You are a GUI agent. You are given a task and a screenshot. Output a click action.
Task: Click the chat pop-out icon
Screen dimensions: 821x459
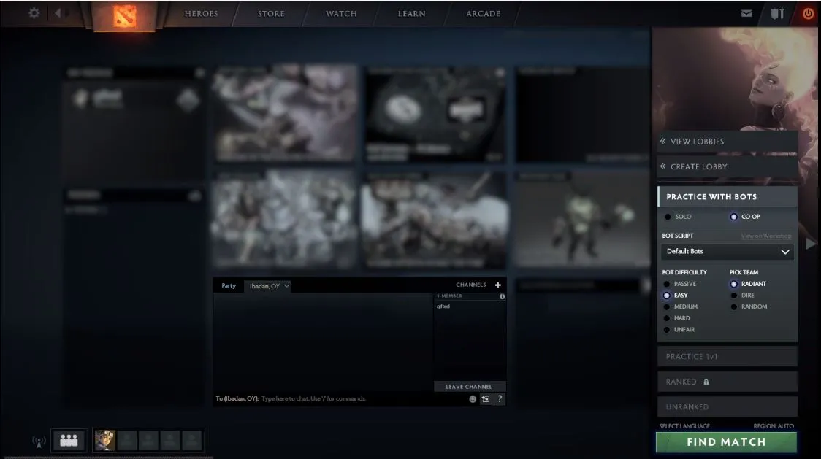coord(486,399)
